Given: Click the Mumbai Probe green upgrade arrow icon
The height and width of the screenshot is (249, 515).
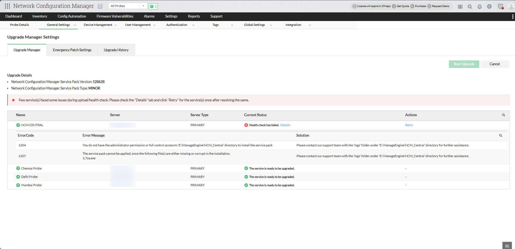Looking at the screenshot, I should [x=18, y=185].
